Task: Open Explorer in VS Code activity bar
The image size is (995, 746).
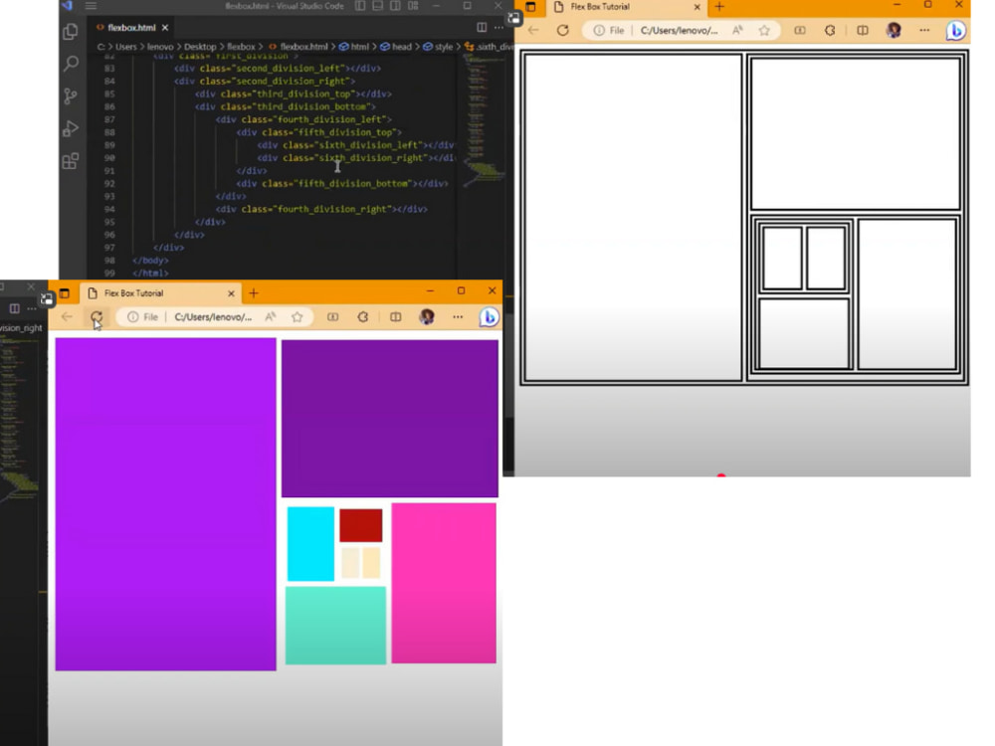Action: click(x=71, y=31)
